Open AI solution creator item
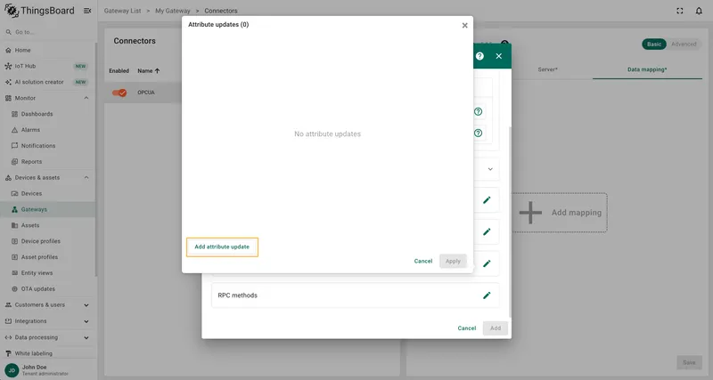Viewport: 713px width, 380px height. (x=48, y=82)
